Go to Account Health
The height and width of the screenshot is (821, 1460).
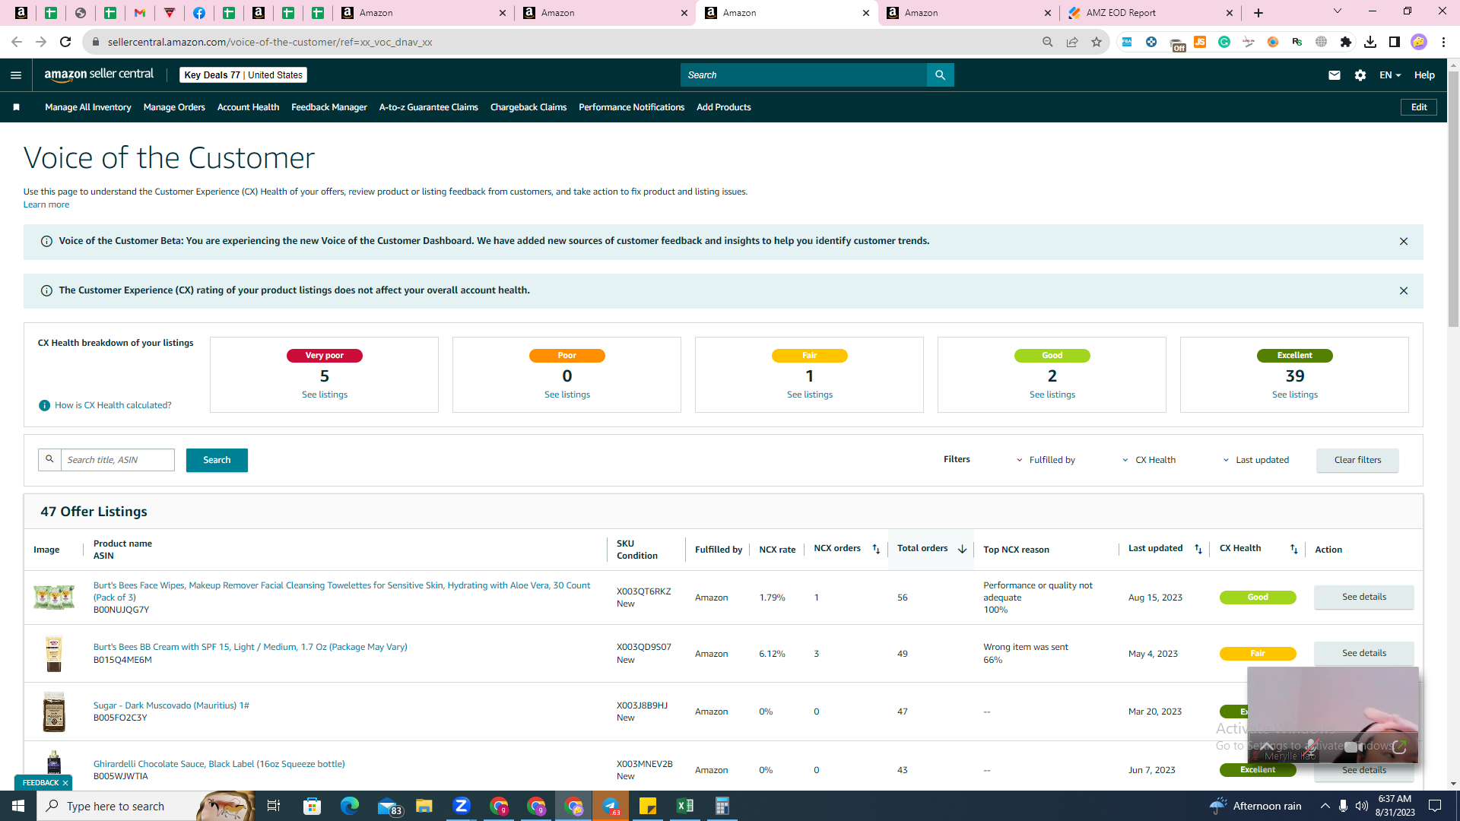point(248,107)
